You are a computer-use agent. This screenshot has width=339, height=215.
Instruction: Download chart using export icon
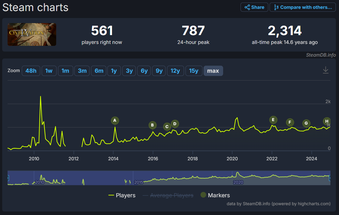[326, 70]
